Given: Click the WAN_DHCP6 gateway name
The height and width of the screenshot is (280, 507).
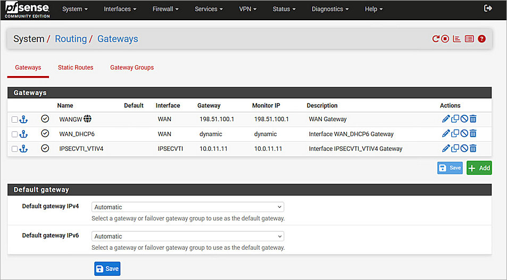Looking at the screenshot, I should pyautogui.click(x=77, y=134).
